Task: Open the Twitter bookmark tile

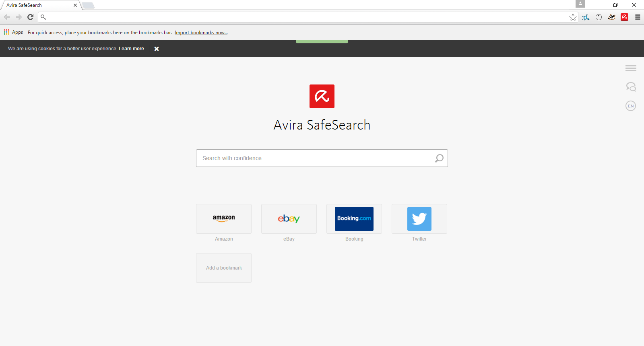Action: coord(419,219)
